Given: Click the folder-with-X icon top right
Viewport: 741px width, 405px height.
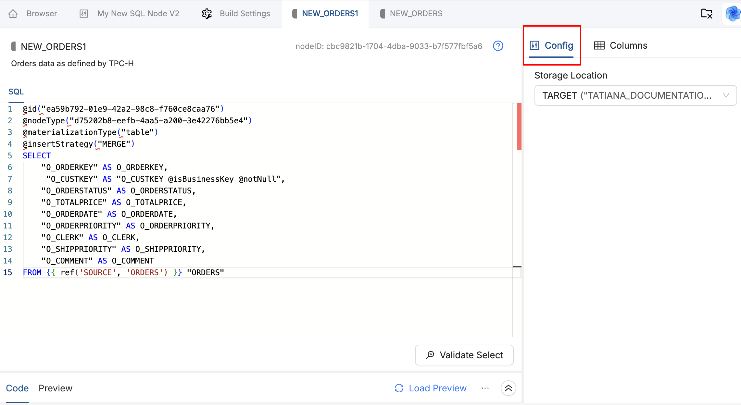Looking at the screenshot, I should [706, 14].
